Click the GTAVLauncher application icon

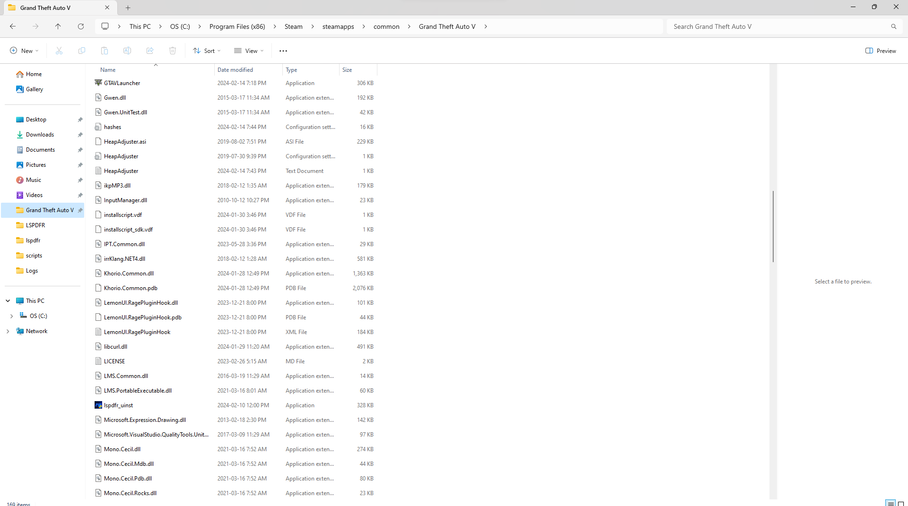98,83
